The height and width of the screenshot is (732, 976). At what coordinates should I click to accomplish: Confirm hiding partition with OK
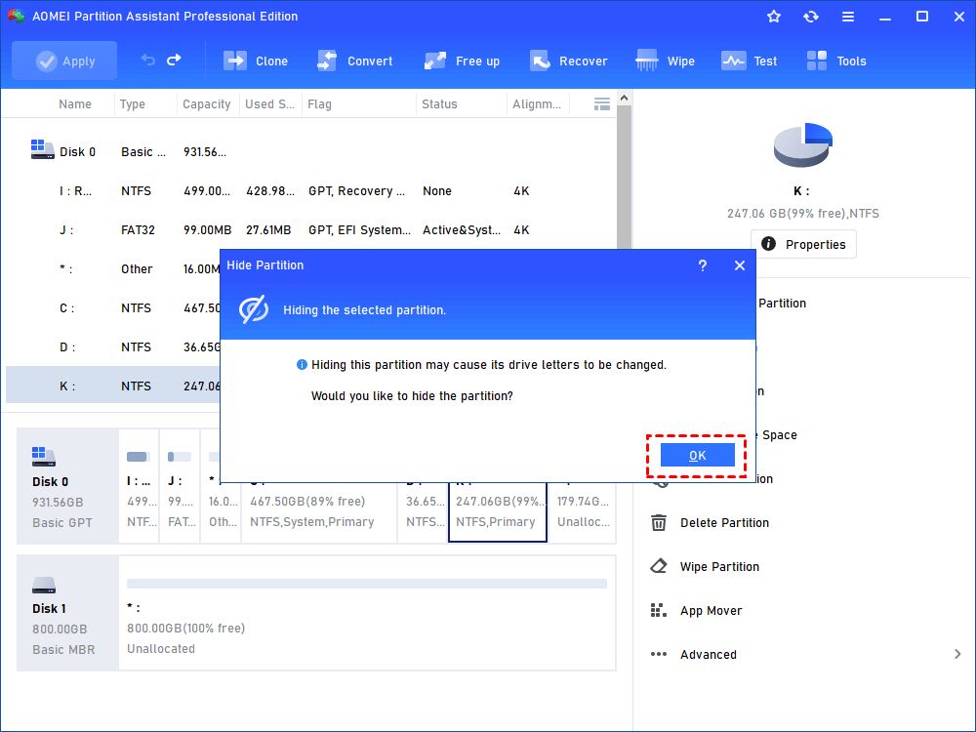pyautogui.click(x=697, y=456)
